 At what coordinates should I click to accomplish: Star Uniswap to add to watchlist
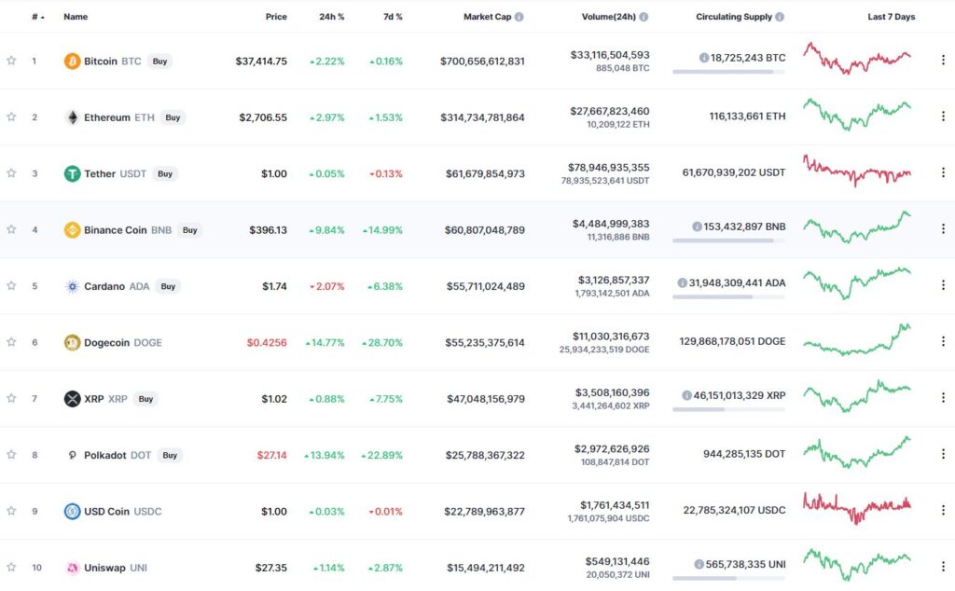tap(11, 567)
